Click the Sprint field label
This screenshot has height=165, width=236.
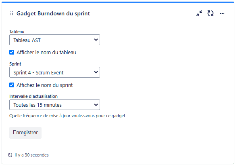(x=15, y=64)
